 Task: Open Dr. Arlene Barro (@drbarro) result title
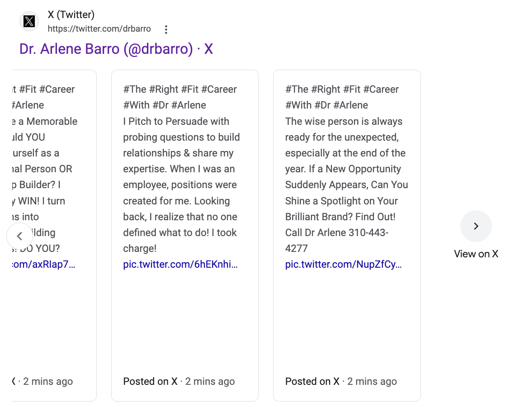coord(116,49)
